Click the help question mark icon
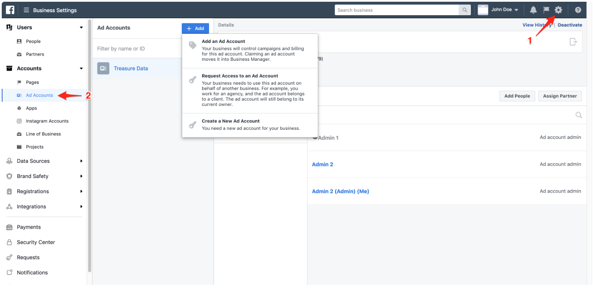This screenshot has width=593, height=290. (578, 10)
